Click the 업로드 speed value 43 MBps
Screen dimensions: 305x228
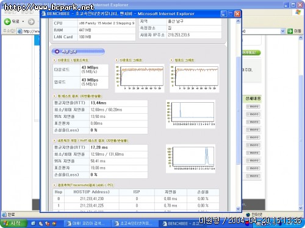[90, 80]
